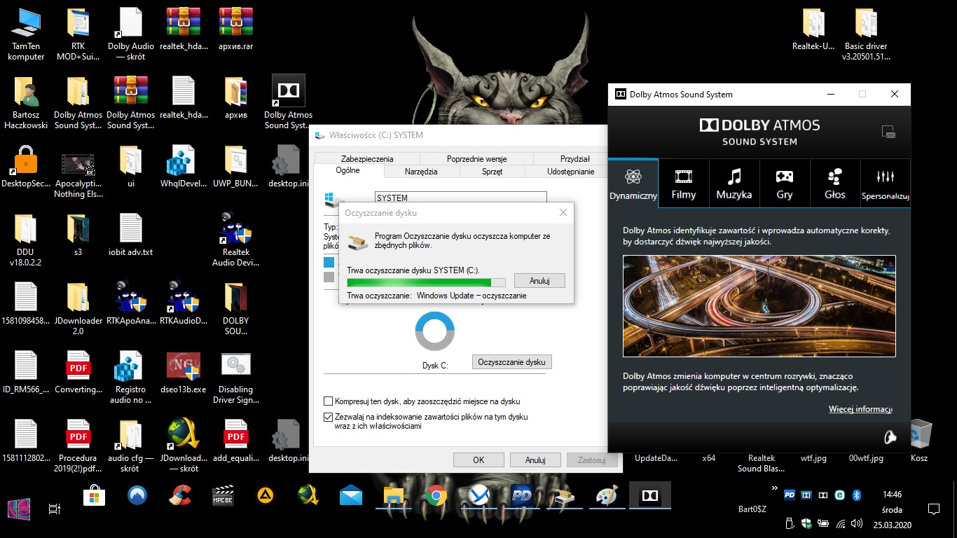Select the wtf.jpg file on desktop

pos(813,458)
